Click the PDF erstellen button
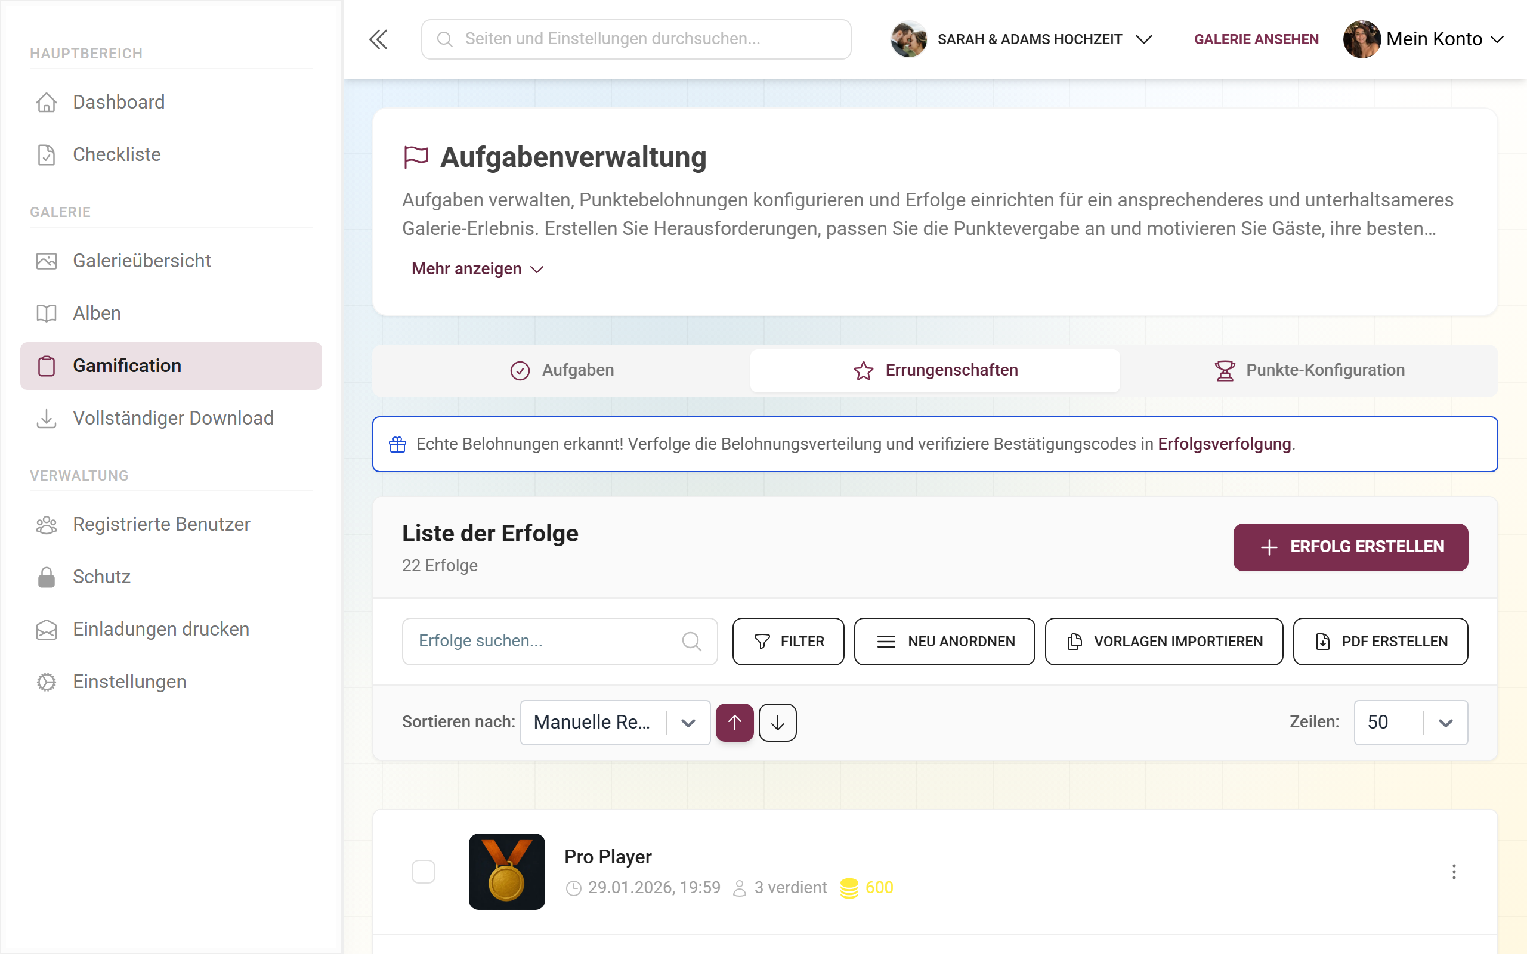 click(x=1381, y=642)
